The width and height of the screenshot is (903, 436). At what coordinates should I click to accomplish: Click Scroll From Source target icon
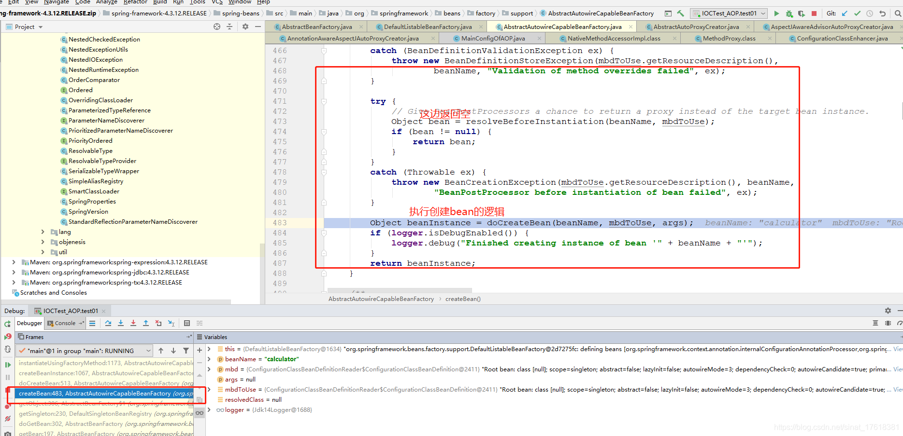217,27
